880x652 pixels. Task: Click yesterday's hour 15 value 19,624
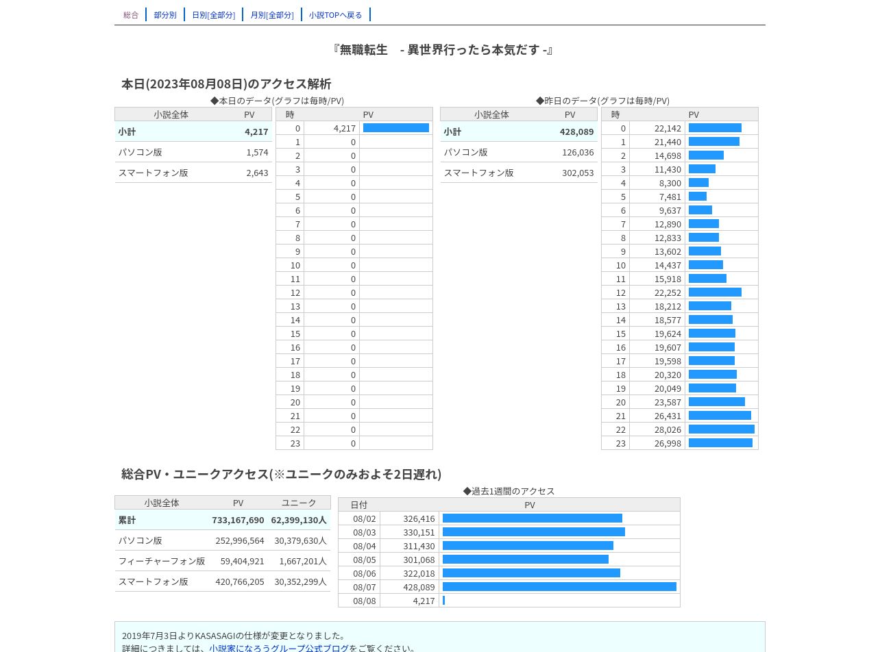tap(668, 334)
